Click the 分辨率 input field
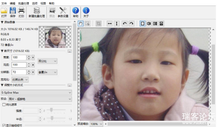217x127 pixels. tap(19, 72)
